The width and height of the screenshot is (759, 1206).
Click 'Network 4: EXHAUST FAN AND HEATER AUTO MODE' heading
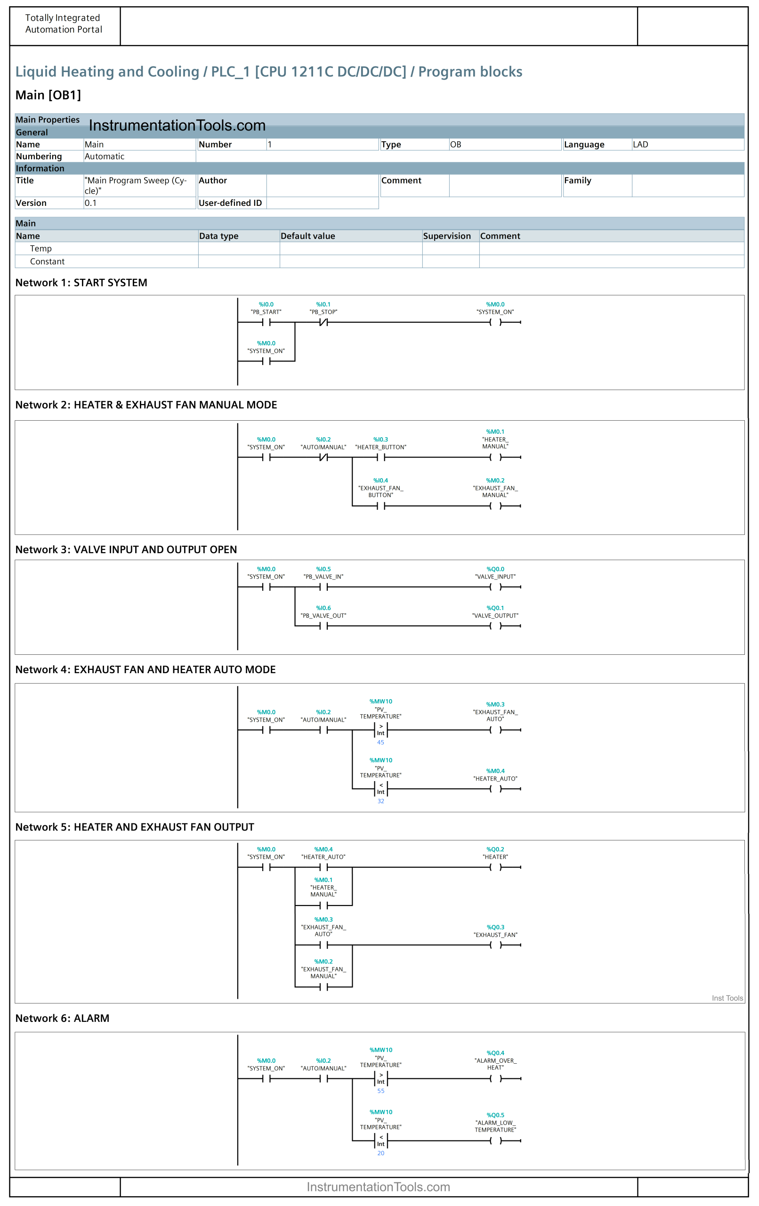click(x=145, y=669)
